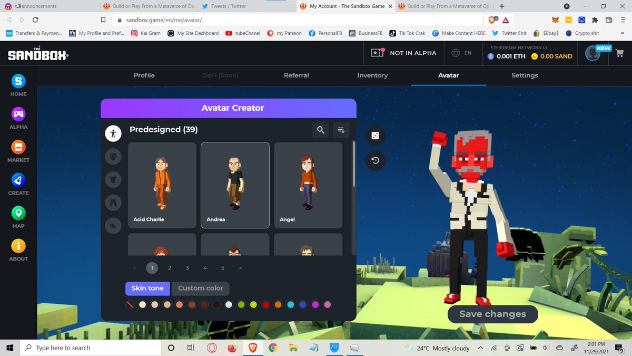Open the browser hamburger menu
The image size is (632, 356).
coord(623,20)
